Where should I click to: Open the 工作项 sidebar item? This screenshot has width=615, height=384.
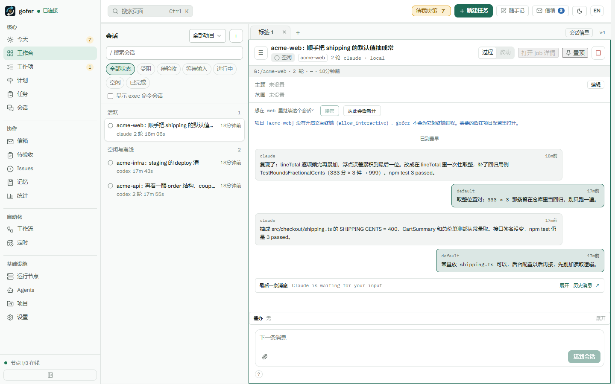point(50,67)
